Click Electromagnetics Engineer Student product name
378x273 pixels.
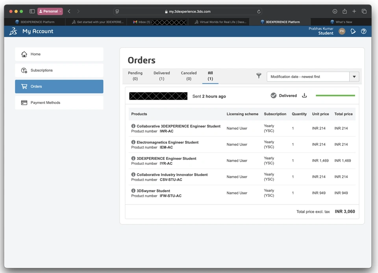(168, 142)
